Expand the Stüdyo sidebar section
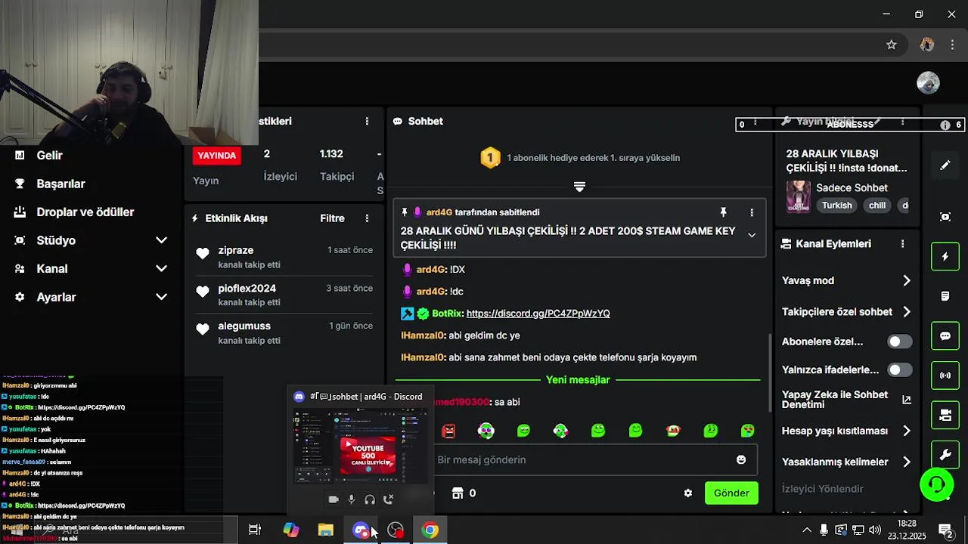 point(161,240)
